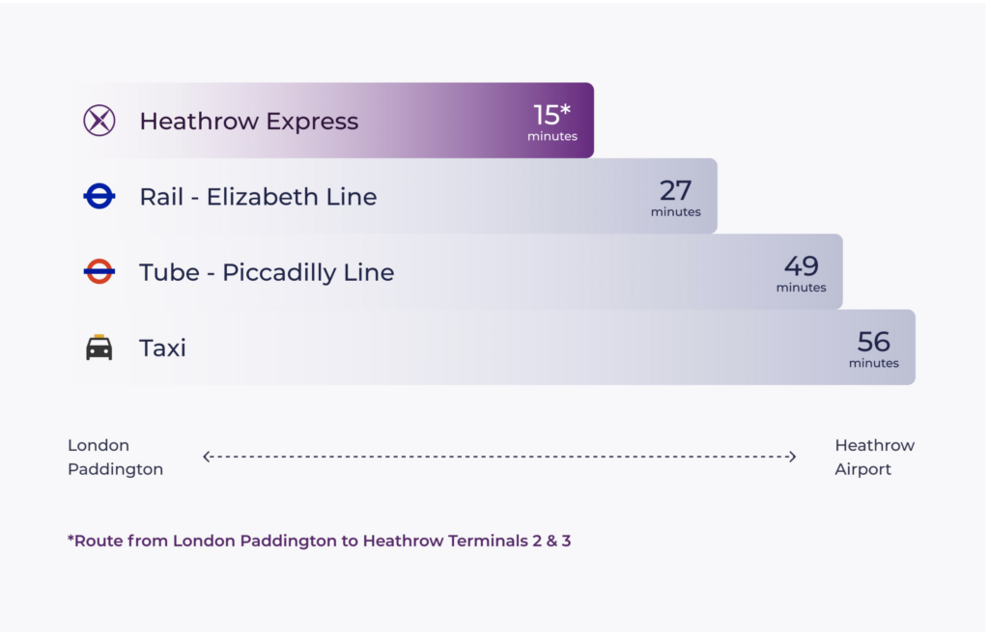Select the "Taxi" text label

[162, 348]
